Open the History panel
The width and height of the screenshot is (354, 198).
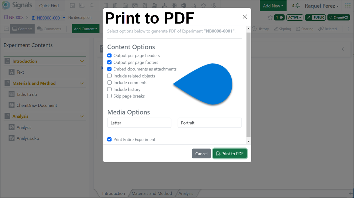(x=260, y=29)
